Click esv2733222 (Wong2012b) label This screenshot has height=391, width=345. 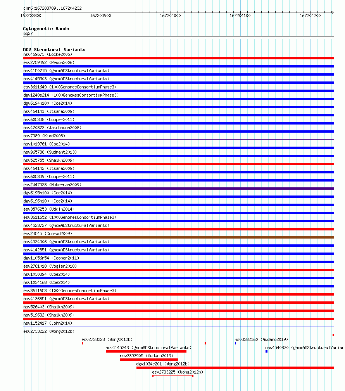coord(49,331)
